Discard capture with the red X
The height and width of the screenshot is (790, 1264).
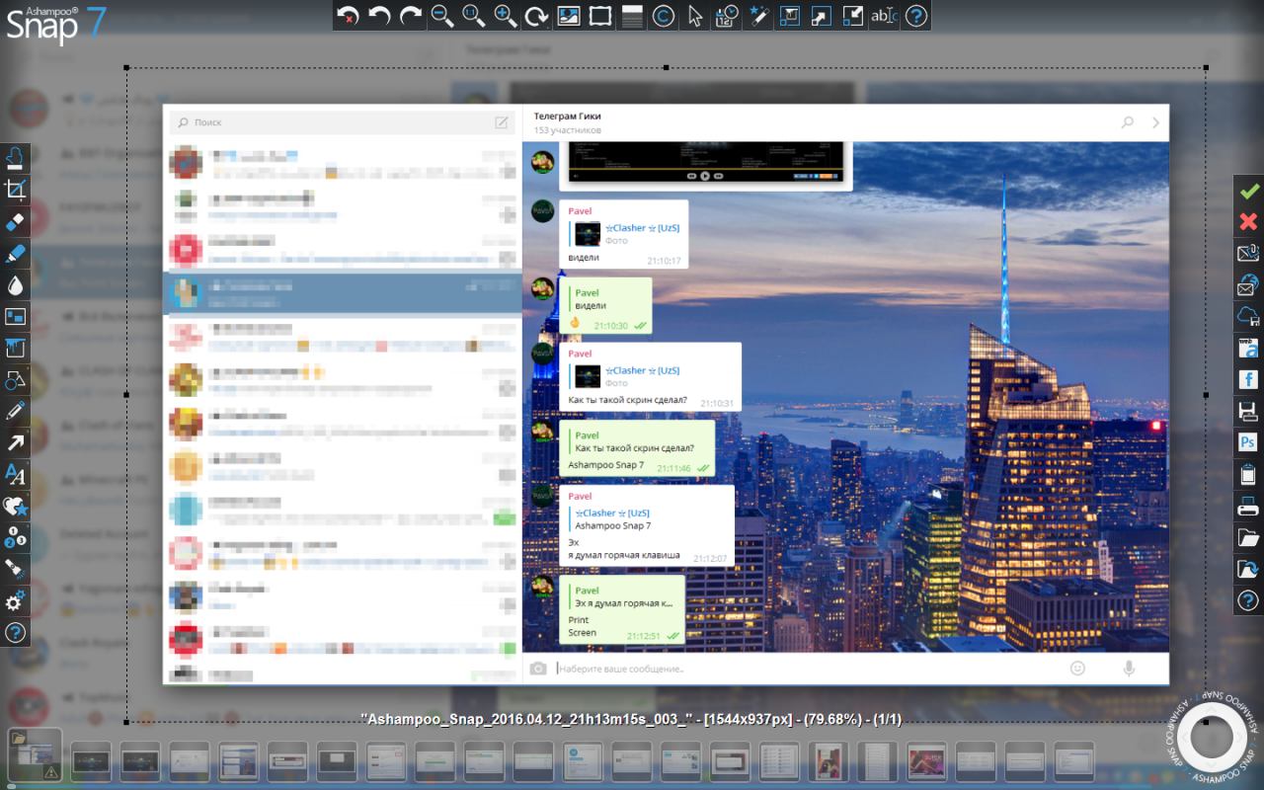pos(1248,222)
